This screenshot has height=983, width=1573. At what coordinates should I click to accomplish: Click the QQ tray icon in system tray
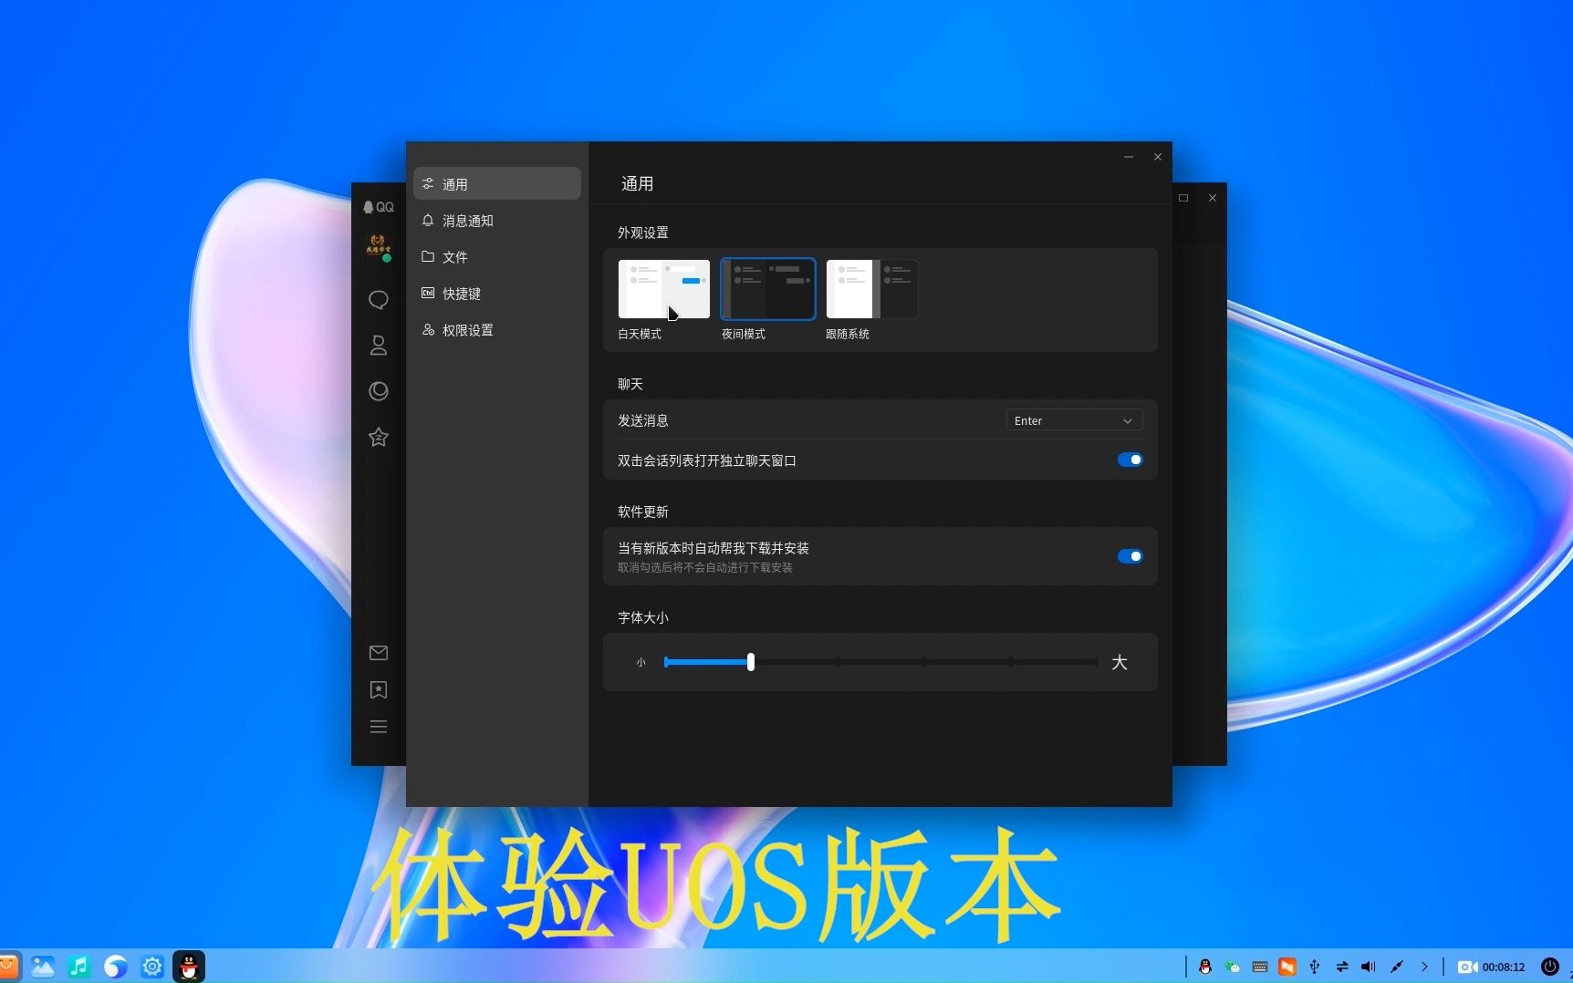pyautogui.click(x=1205, y=967)
